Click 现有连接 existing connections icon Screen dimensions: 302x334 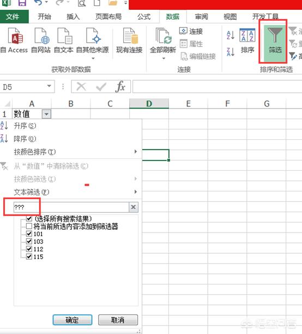point(130,36)
